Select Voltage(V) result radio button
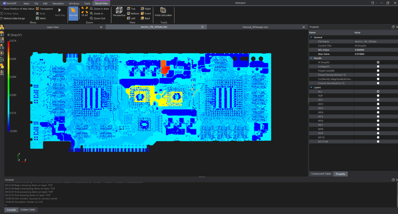 (x=378, y=67)
